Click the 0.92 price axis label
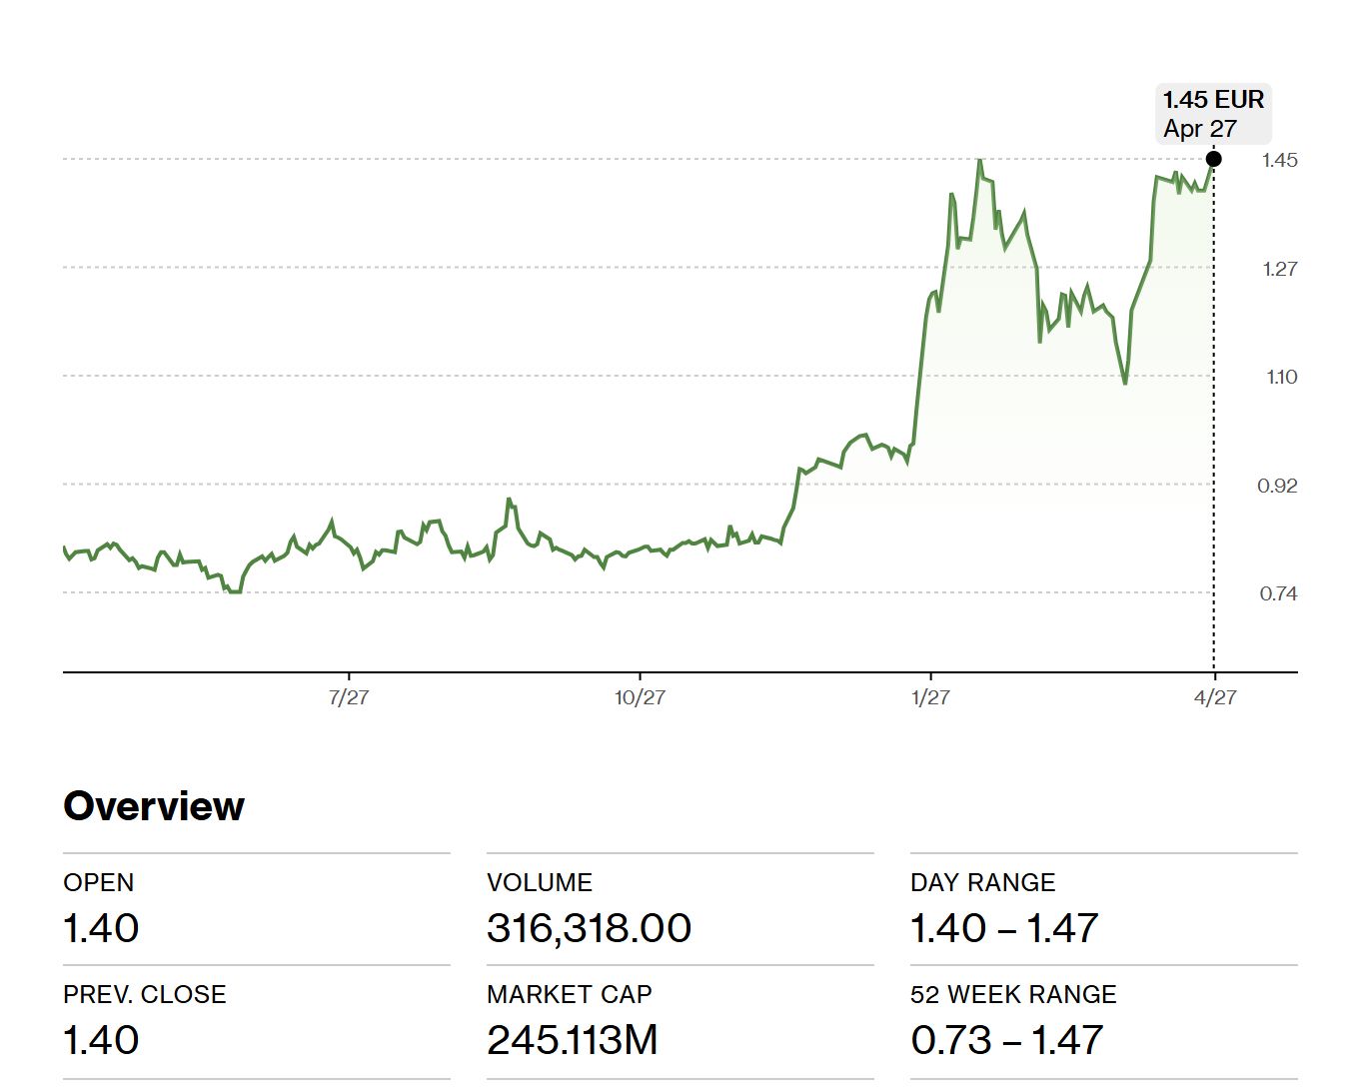Screen dimensions: 1345x1091 1277,486
